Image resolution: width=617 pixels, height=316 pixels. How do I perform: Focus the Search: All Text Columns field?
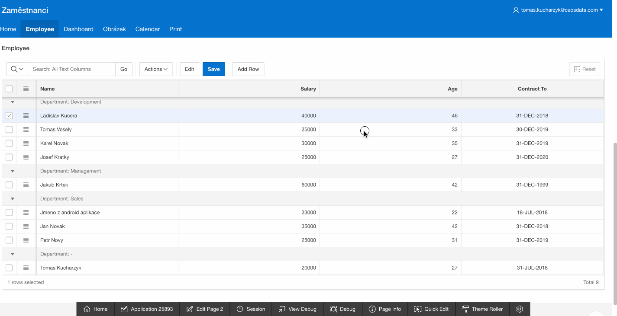(72, 69)
